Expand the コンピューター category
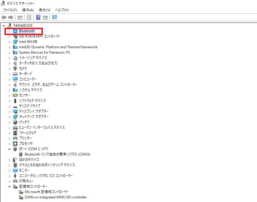This screenshot has width=257, height=202. point(9,80)
